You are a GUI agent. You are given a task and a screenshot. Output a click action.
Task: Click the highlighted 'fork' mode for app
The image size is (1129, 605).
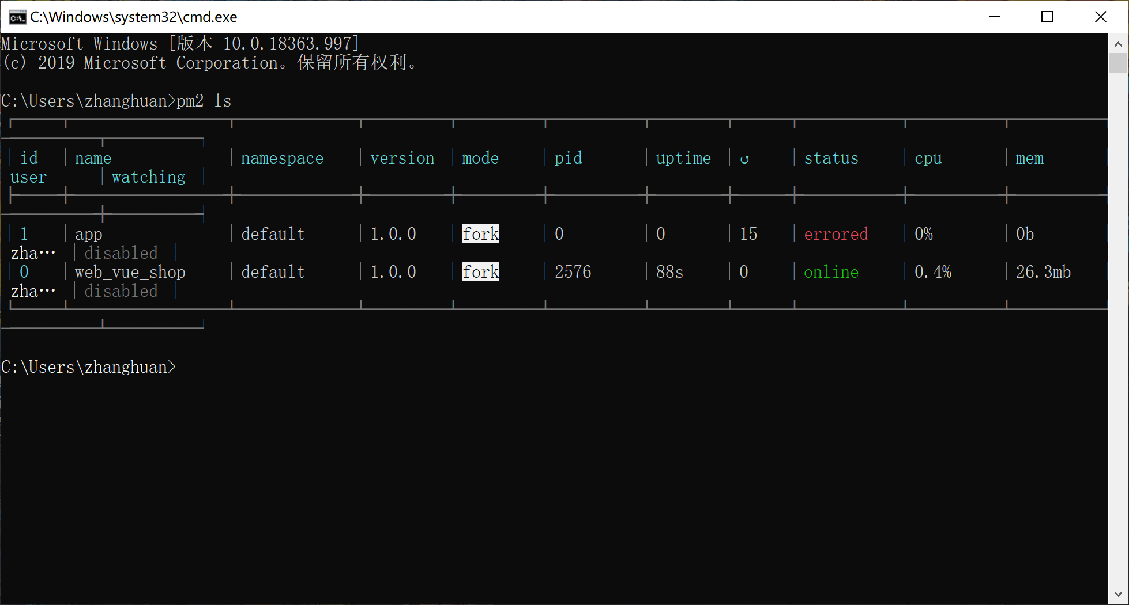click(x=481, y=233)
